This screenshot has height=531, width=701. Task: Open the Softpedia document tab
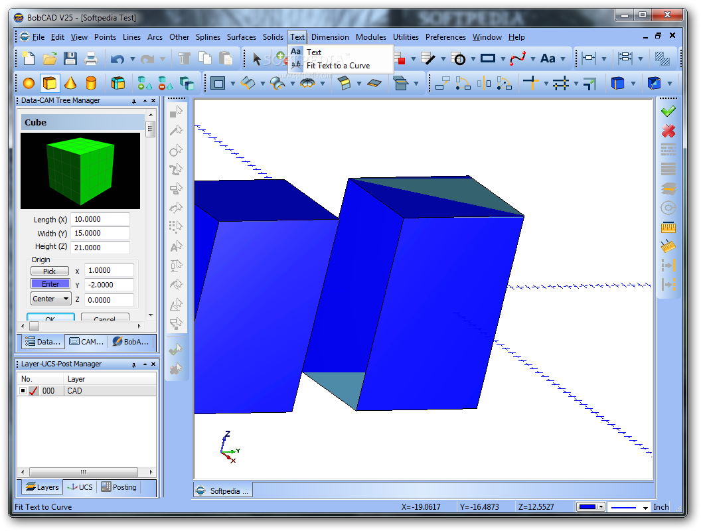(x=223, y=491)
